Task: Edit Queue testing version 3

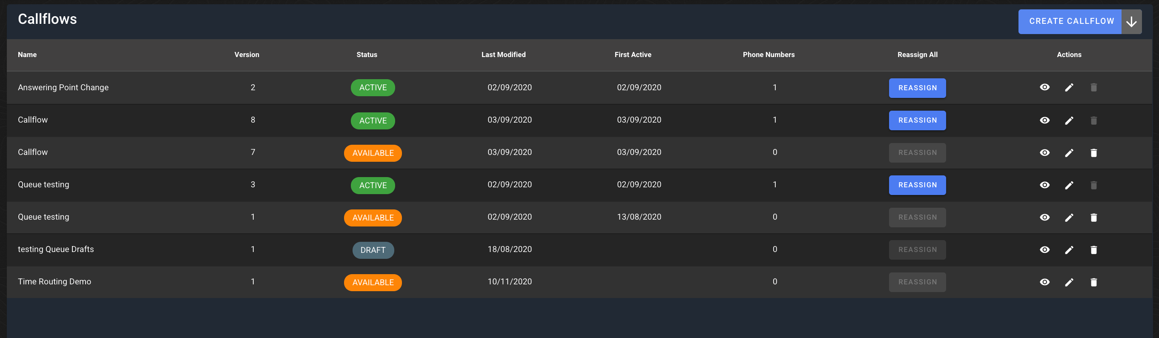Action: tap(1069, 185)
